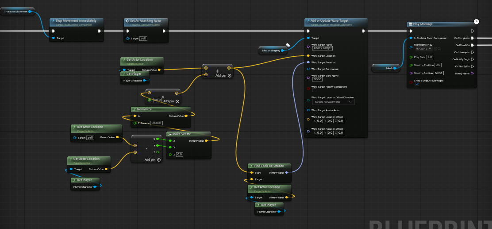Click the On Notify End exec pin
This screenshot has height=229, width=492.
pos(473,66)
